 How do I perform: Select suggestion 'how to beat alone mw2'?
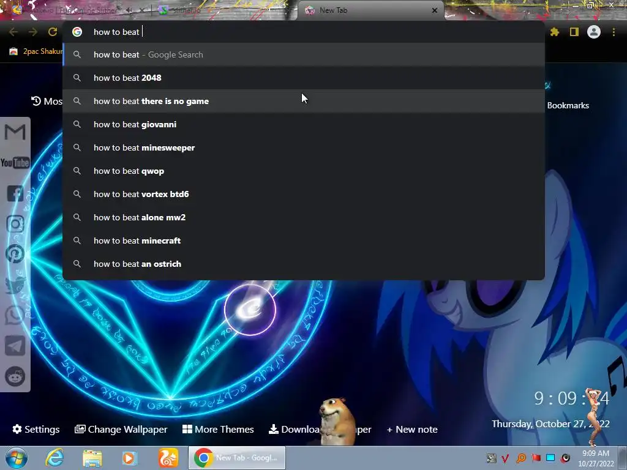click(304, 217)
